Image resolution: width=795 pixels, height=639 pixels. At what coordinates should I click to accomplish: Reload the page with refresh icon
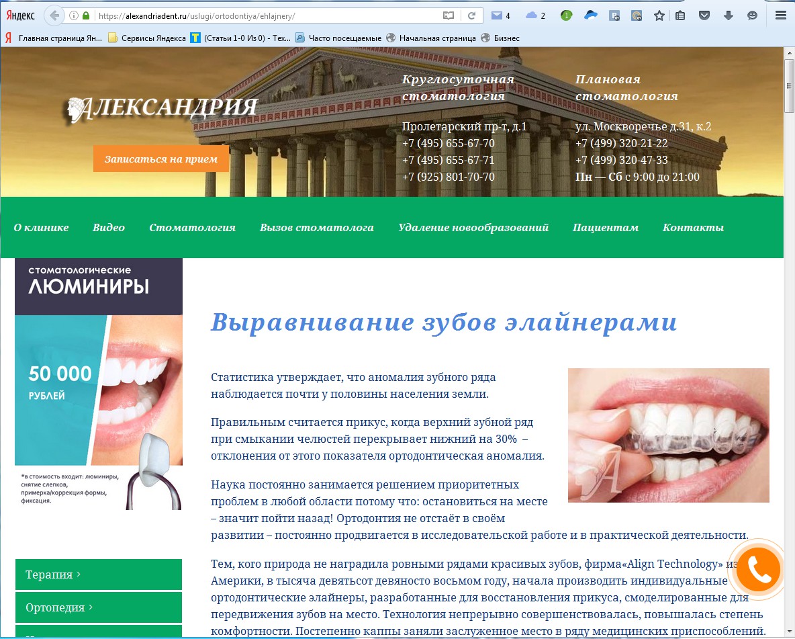tap(471, 15)
